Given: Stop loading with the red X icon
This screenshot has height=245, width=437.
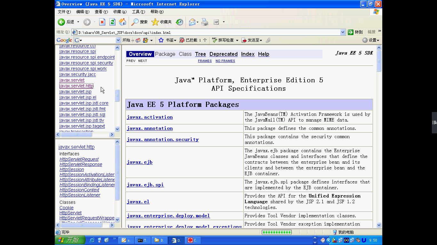Looking at the screenshot, I should pos(102,22).
